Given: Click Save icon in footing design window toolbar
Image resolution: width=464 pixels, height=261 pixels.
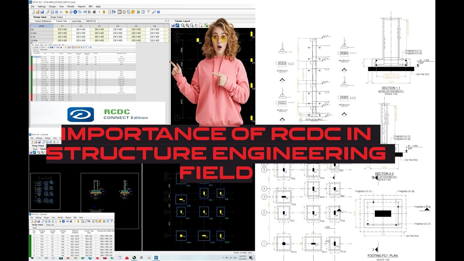Looking at the screenshot, I should coord(38,221).
